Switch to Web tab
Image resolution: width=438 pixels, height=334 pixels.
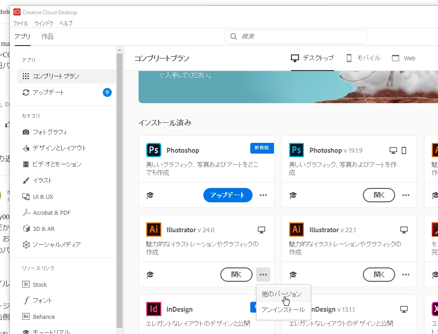[404, 58]
